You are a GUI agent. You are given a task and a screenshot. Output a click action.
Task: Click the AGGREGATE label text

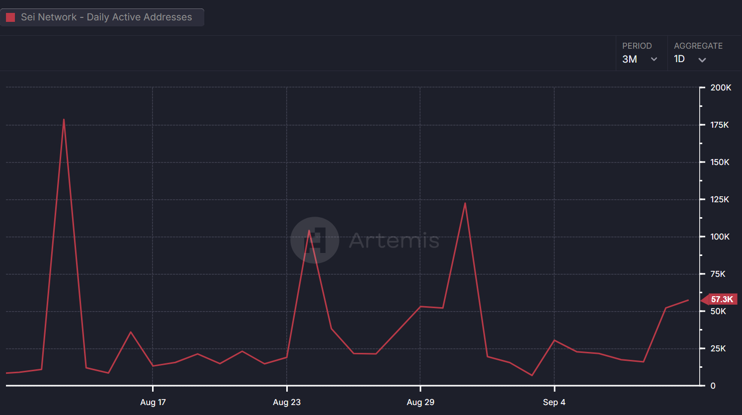(698, 46)
